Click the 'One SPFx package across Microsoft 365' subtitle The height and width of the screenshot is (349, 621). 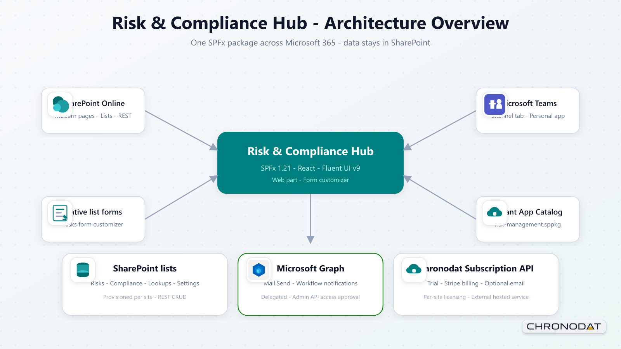coord(263,43)
